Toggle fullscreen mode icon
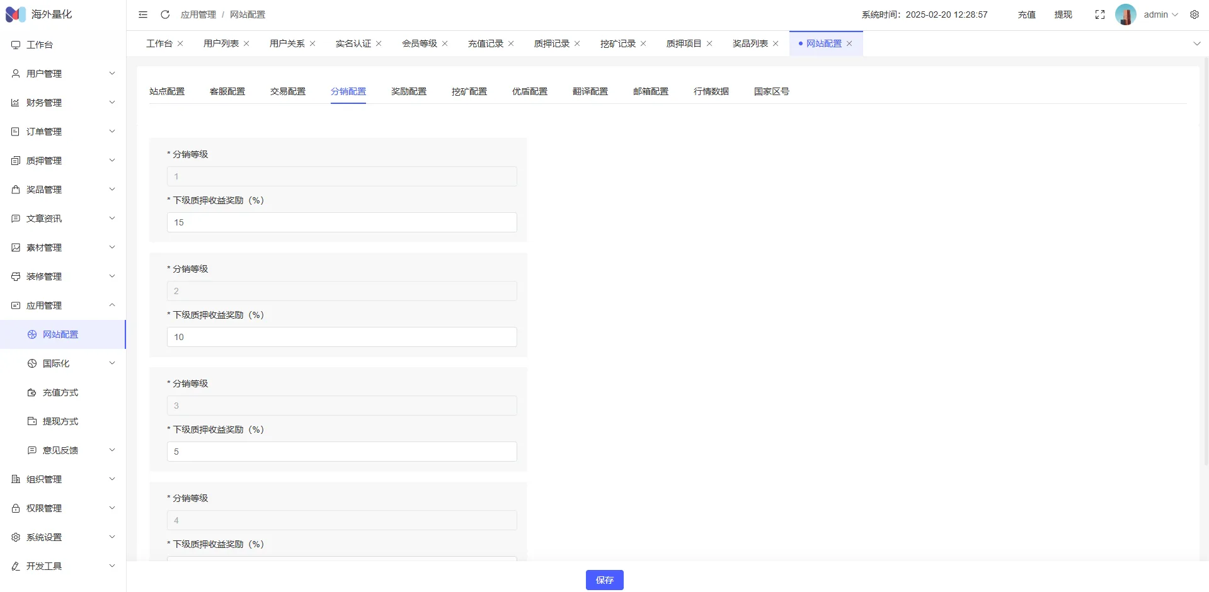1209x592 pixels. [1100, 14]
